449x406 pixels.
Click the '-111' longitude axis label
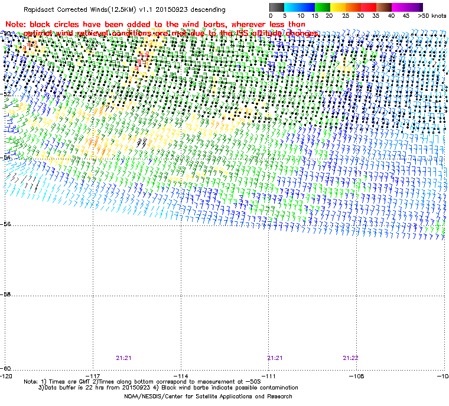[269, 376]
